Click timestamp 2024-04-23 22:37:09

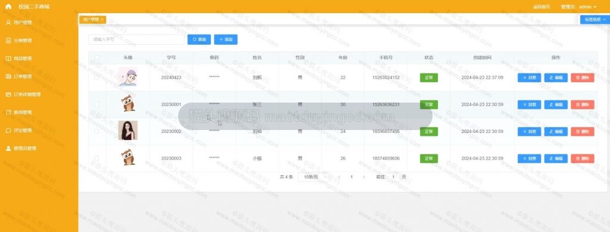pos(482,78)
